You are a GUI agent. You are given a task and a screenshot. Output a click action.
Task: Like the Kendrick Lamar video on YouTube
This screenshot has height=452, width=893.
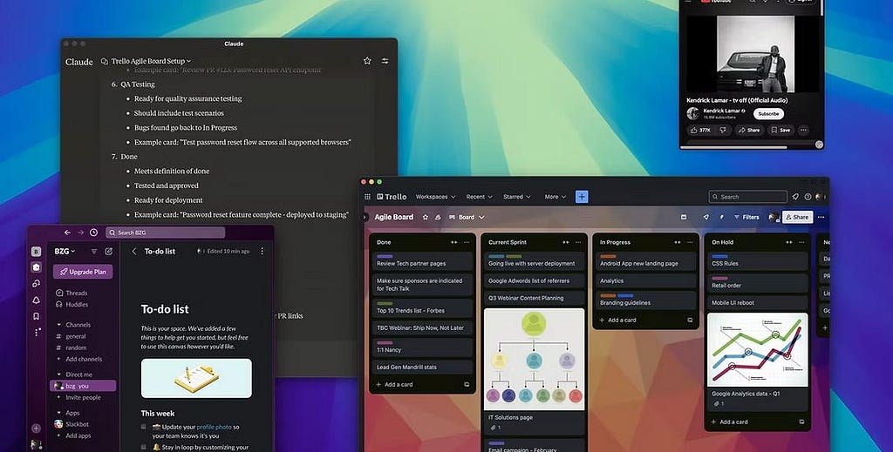[700, 130]
